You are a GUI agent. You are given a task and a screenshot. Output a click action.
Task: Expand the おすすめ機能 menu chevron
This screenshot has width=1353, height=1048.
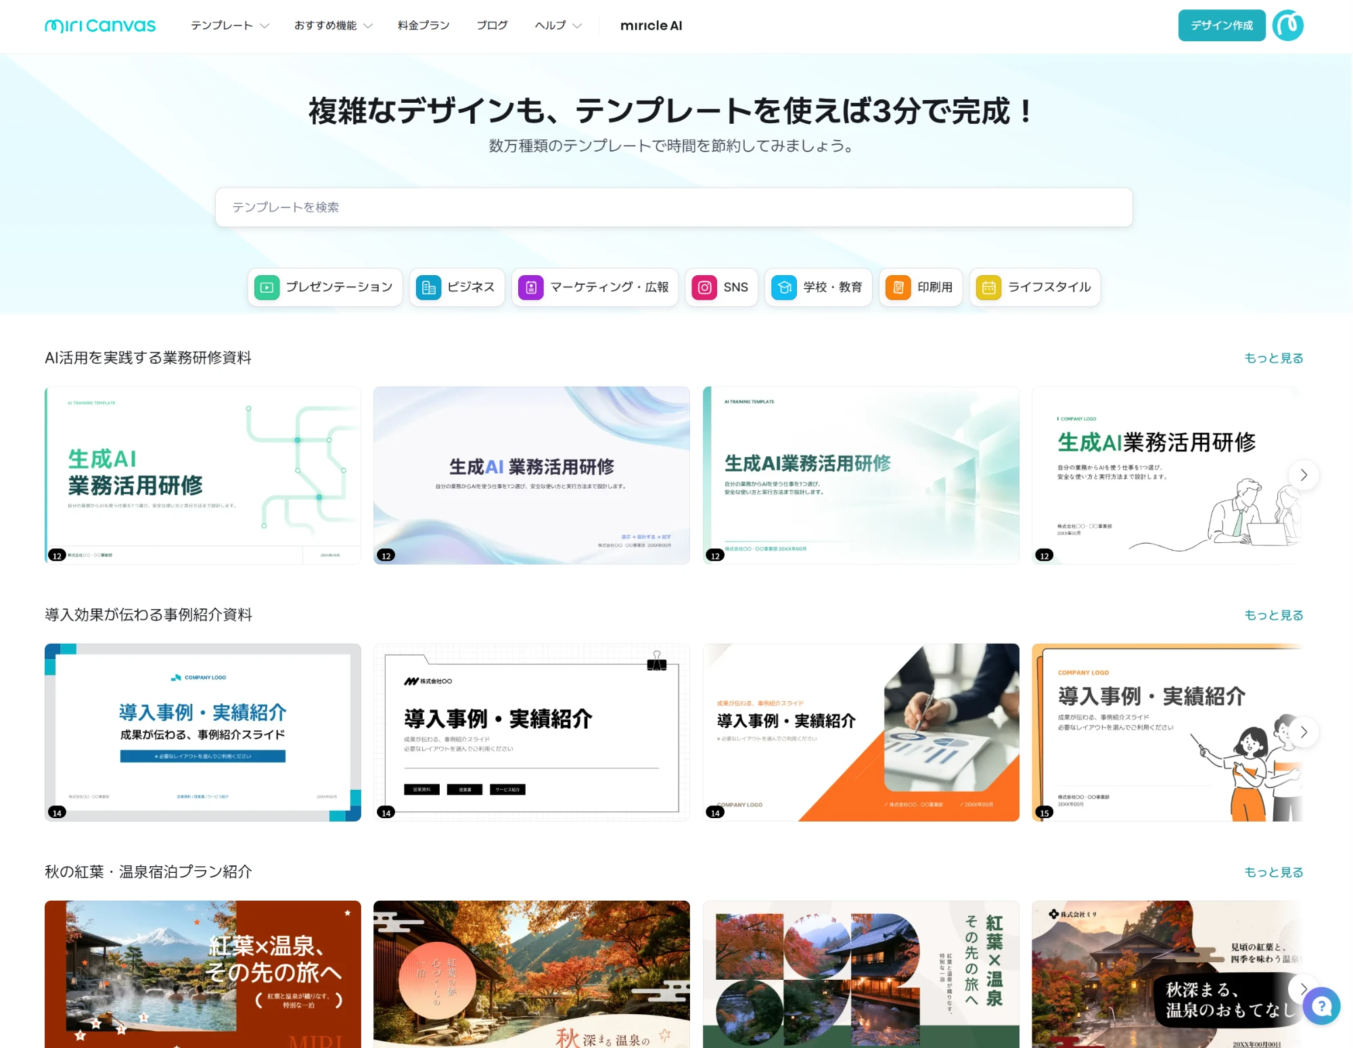(368, 26)
